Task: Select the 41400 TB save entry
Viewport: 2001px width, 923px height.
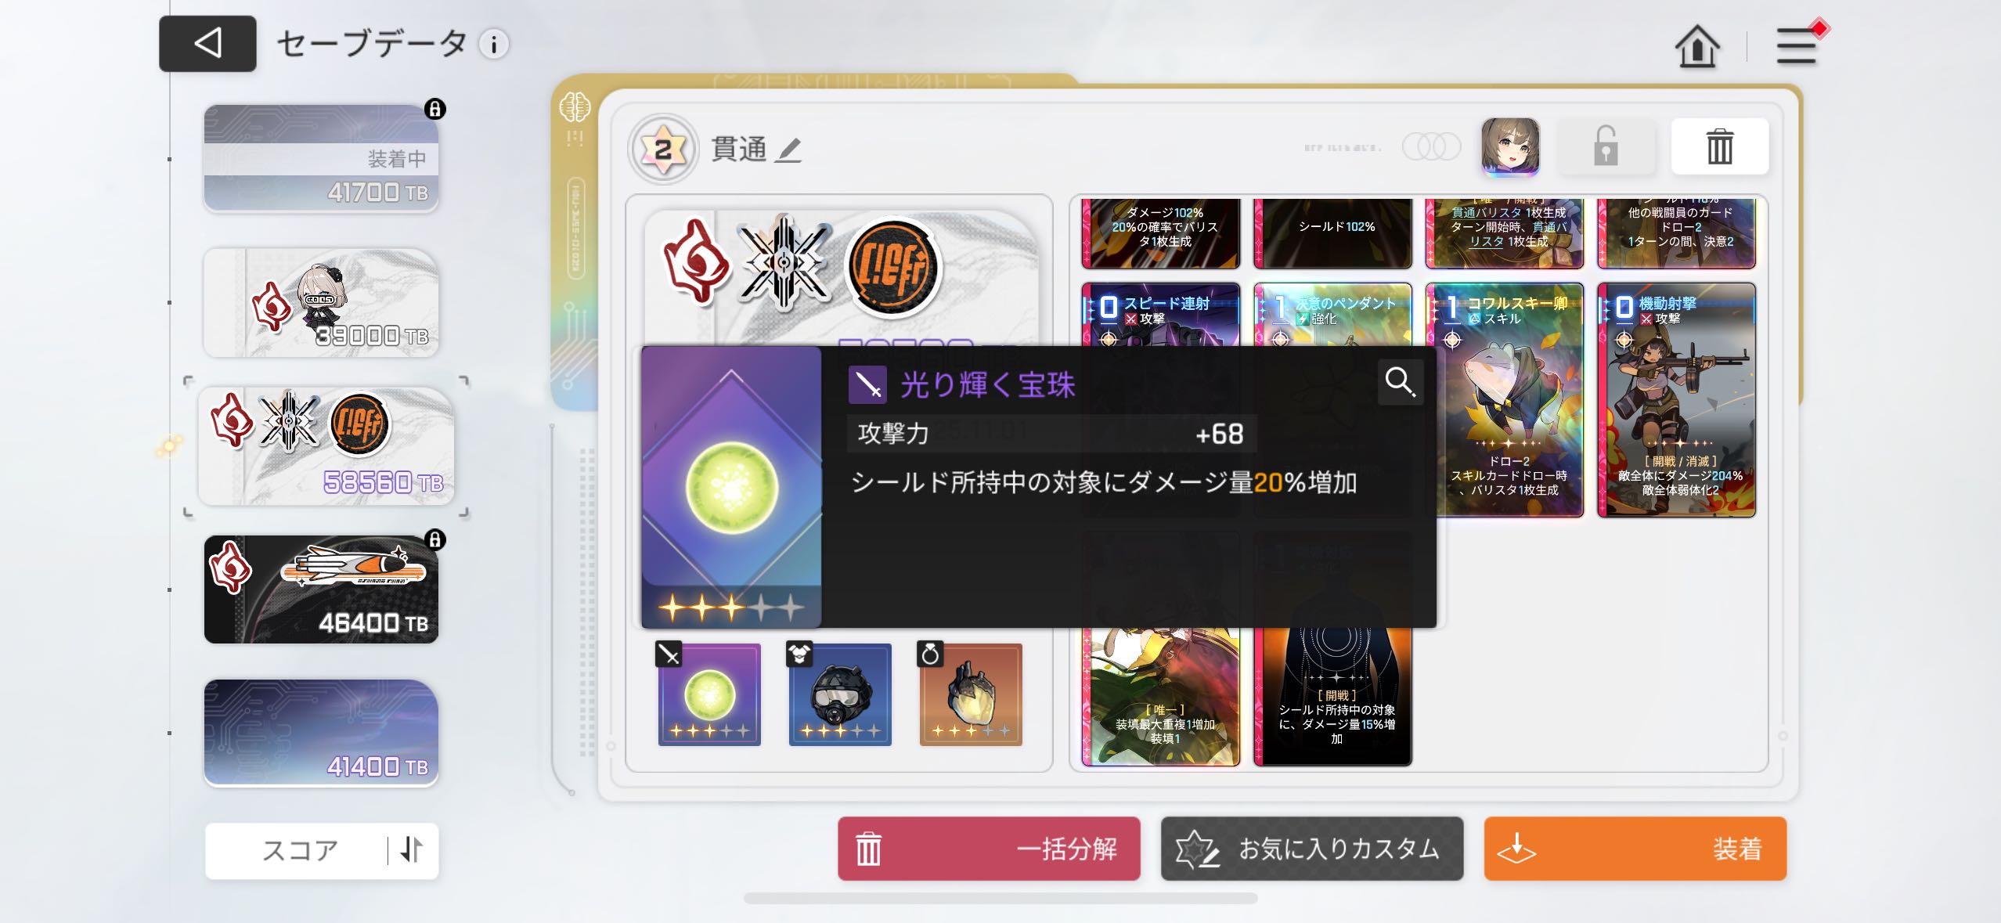Action: pos(321,733)
